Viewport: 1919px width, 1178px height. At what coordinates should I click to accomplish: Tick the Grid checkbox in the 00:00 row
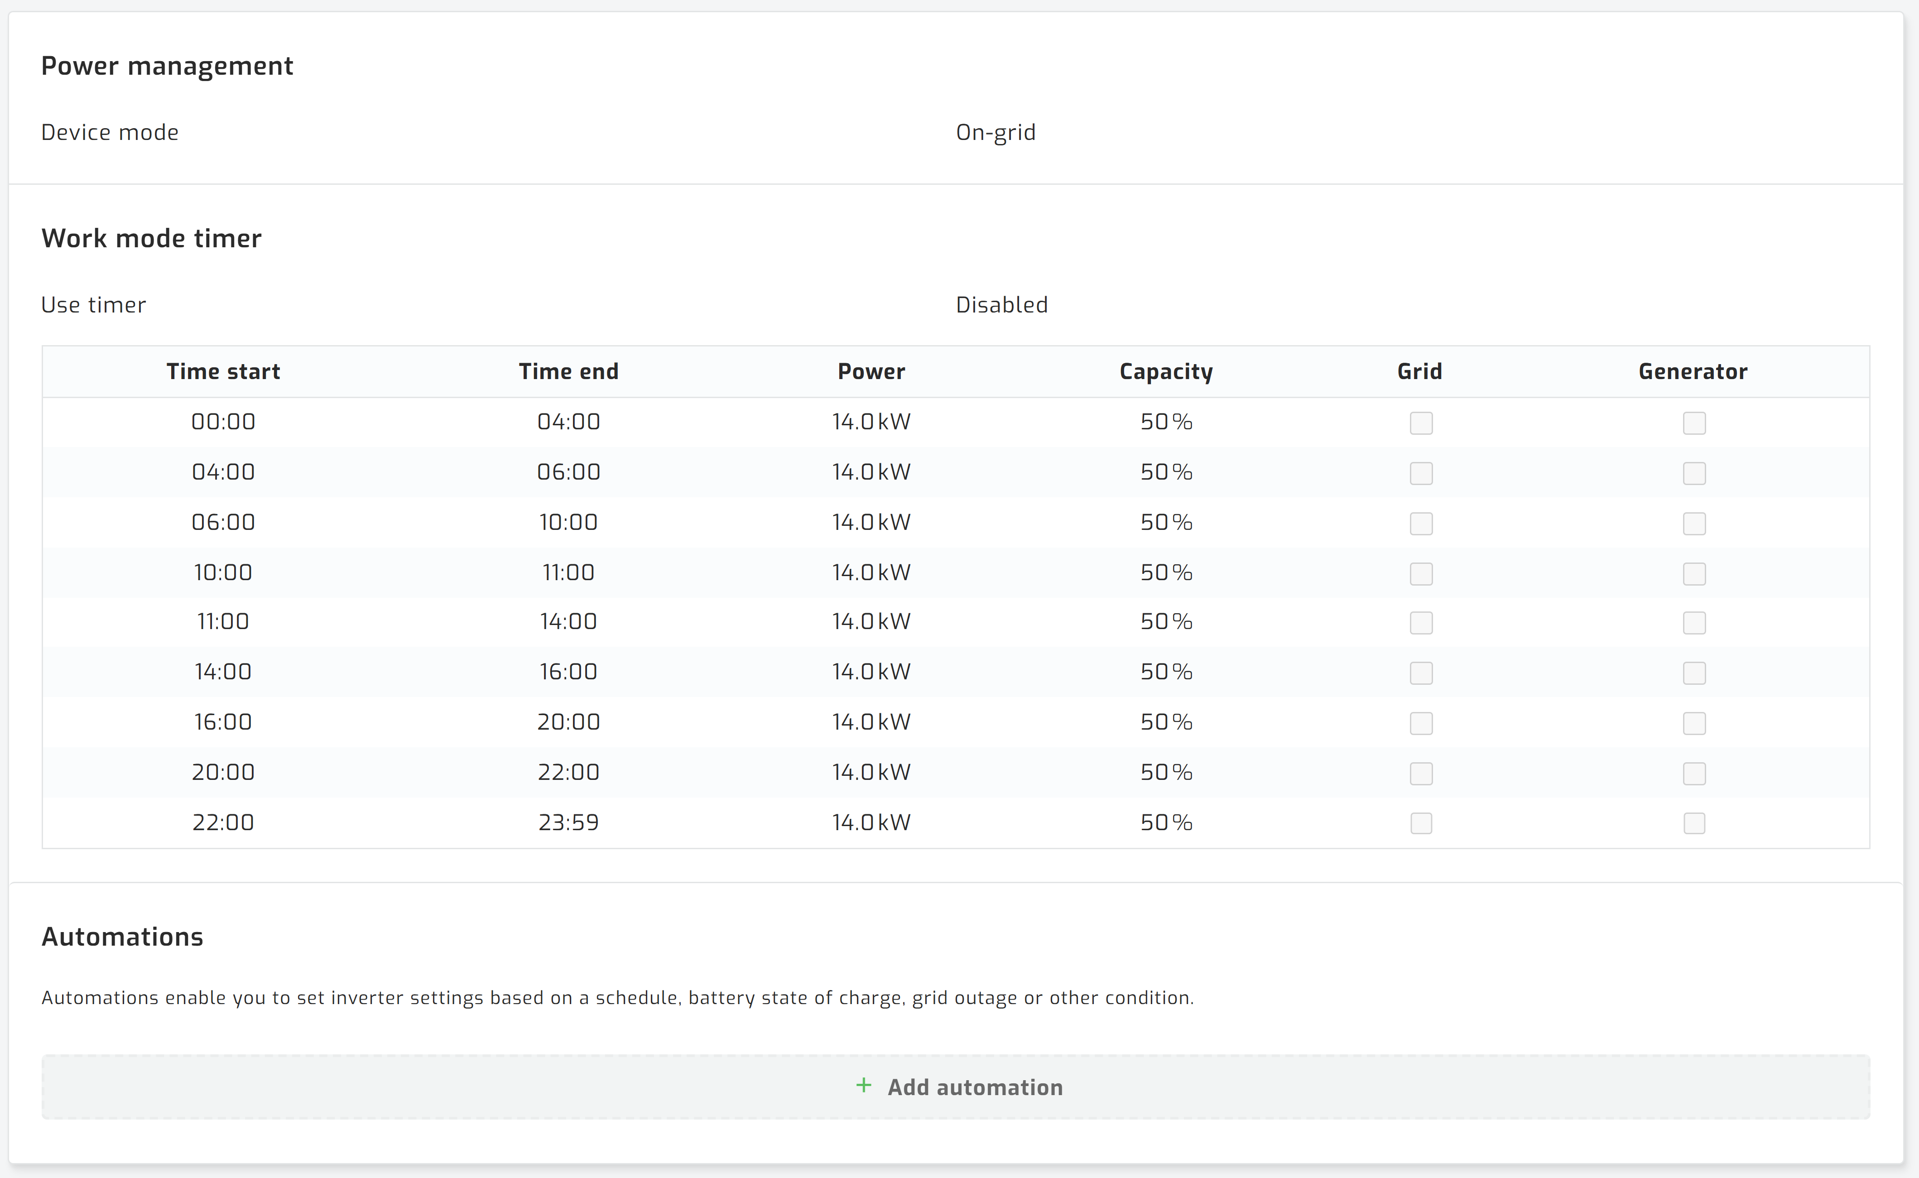coord(1421,423)
